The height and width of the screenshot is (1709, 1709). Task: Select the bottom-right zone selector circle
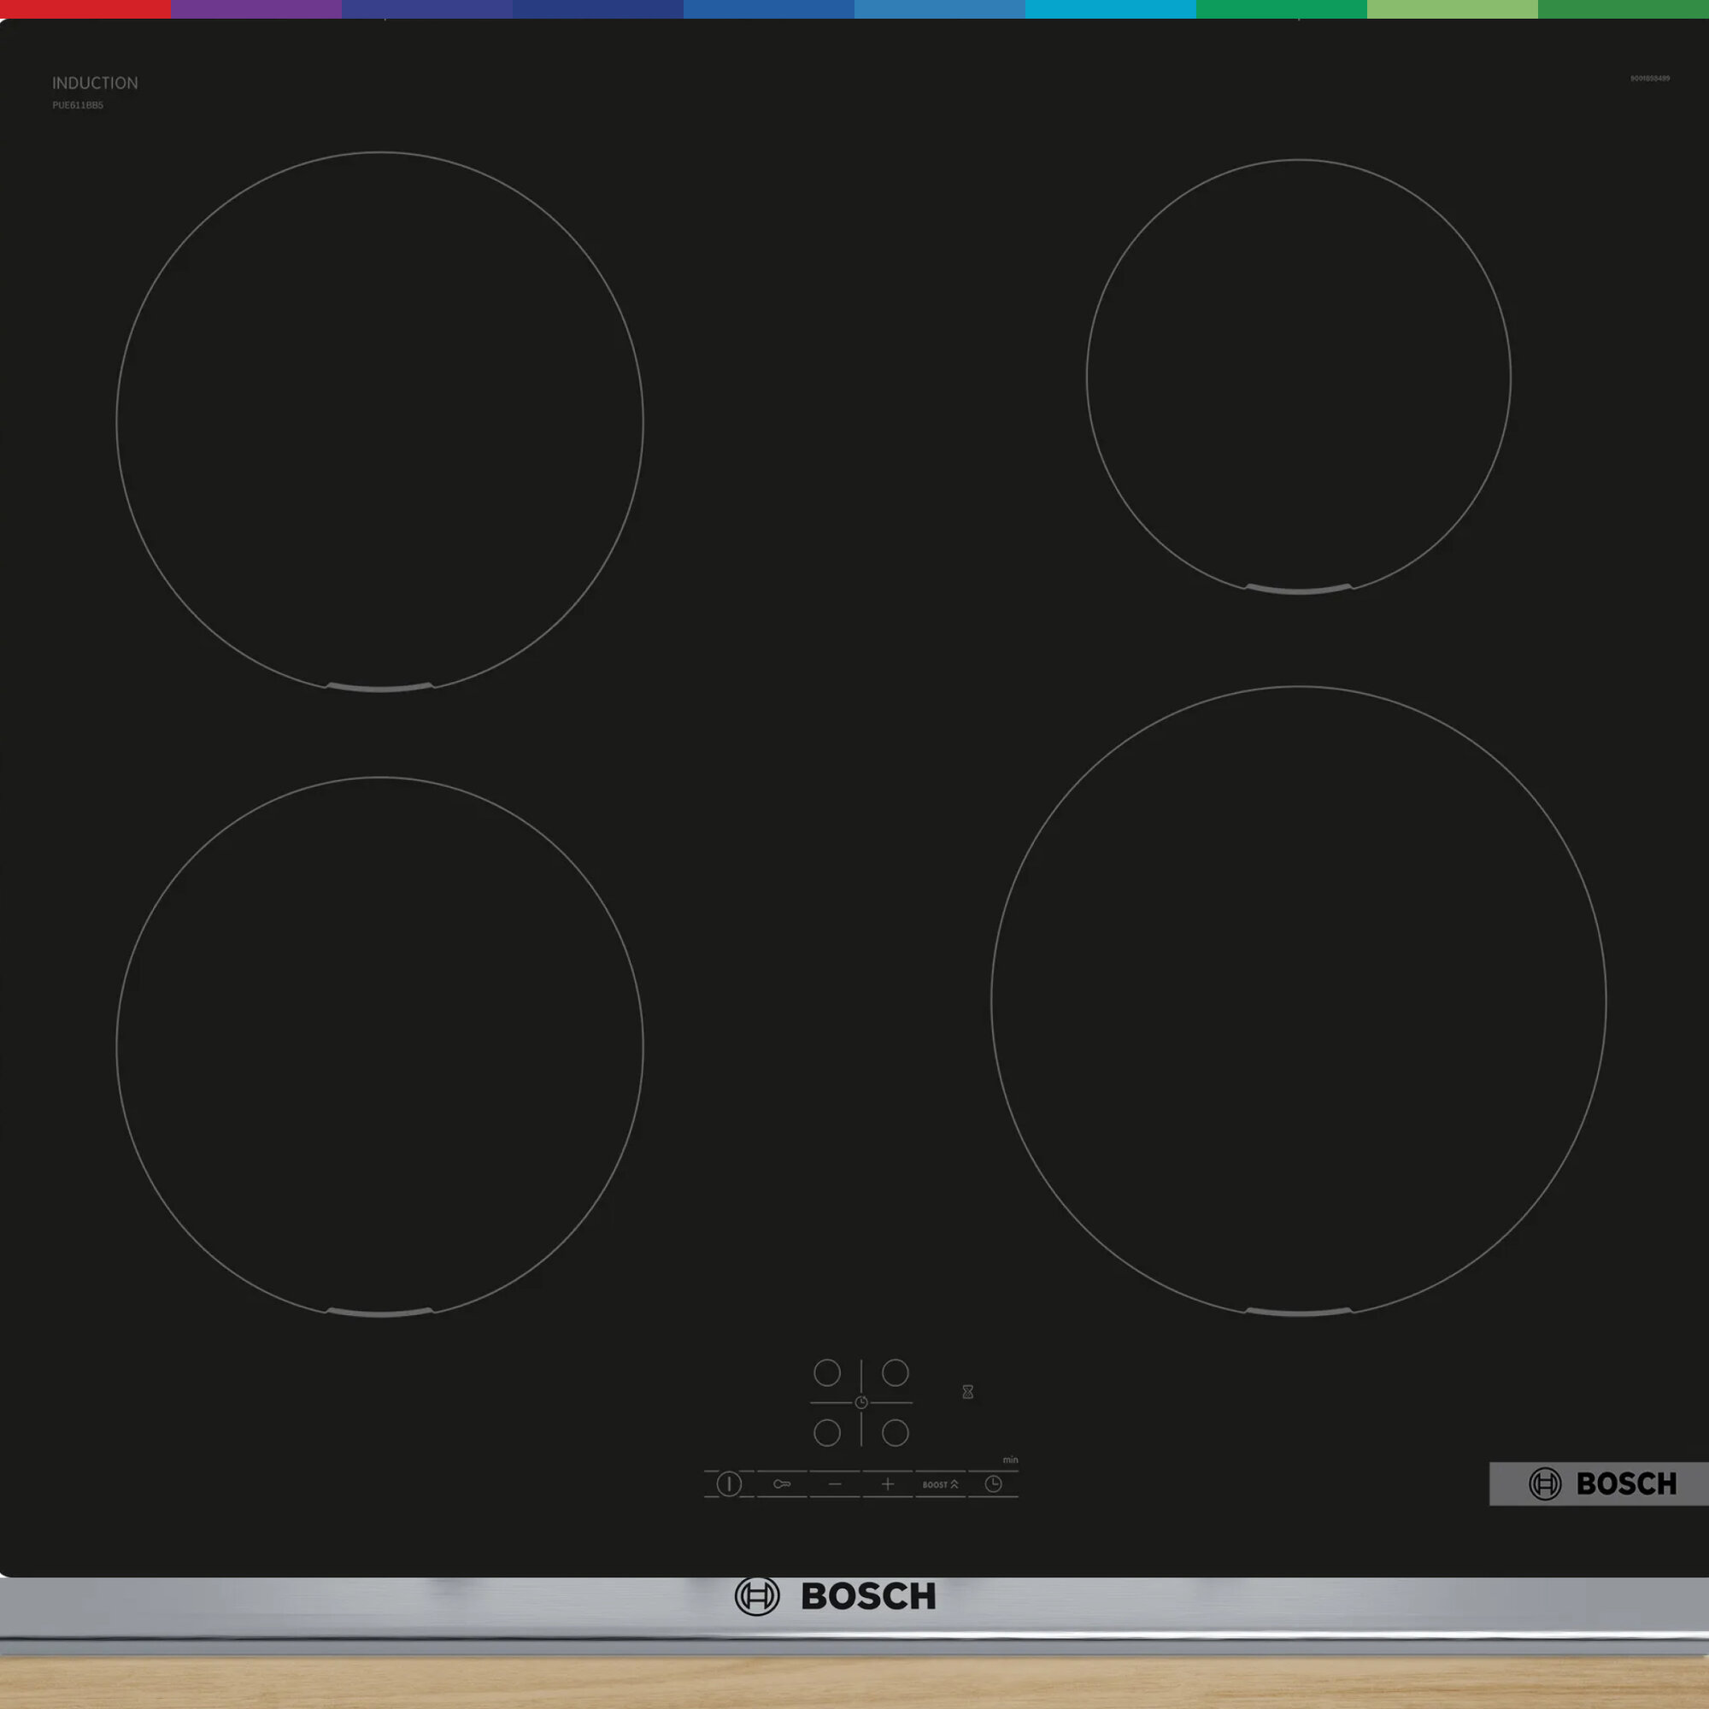[x=896, y=1433]
